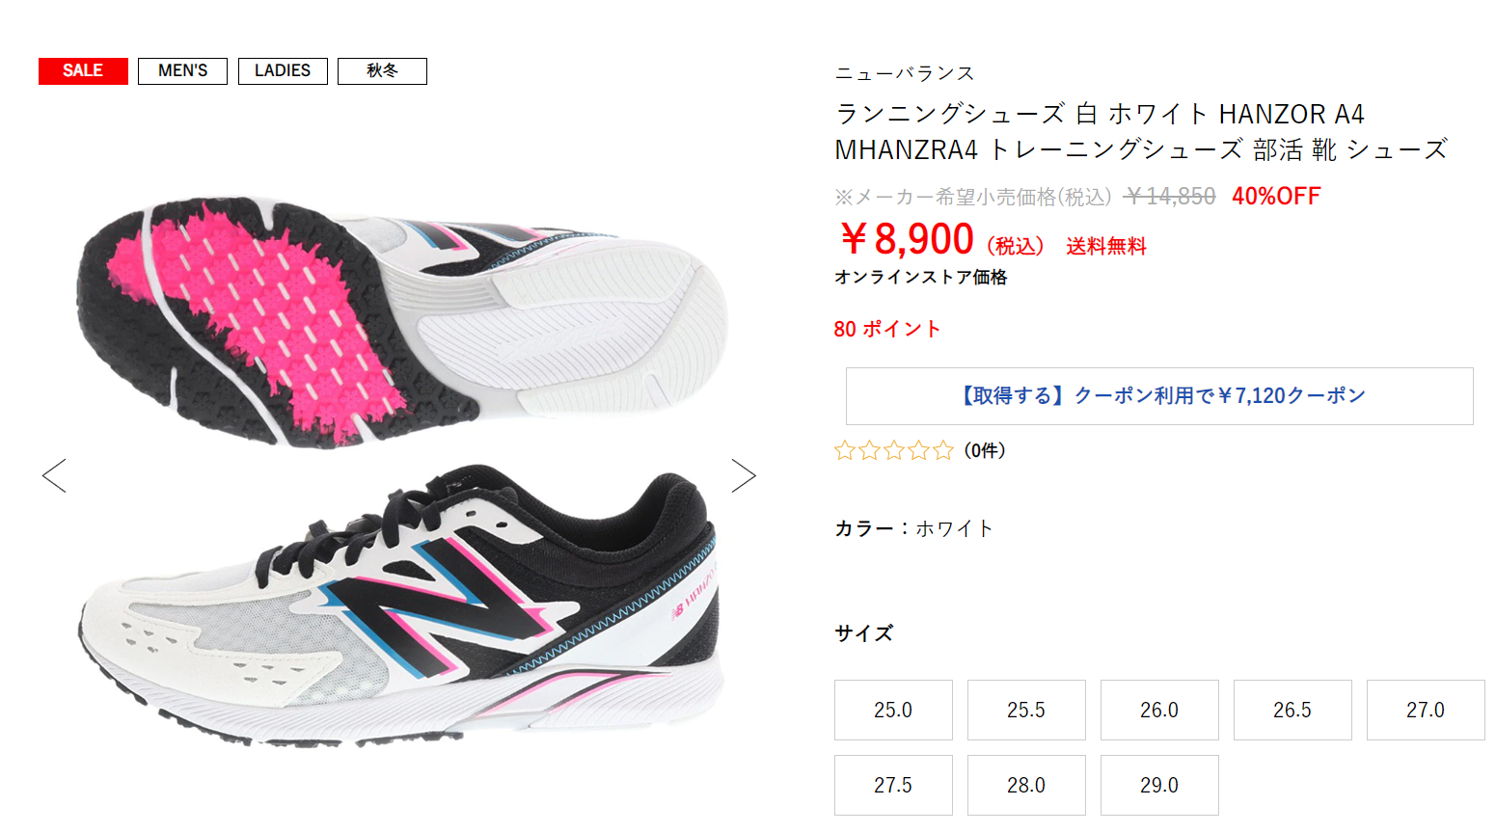Advance to next product image with right arrow
The width and height of the screenshot is (1496, 833).
[744, 475]
